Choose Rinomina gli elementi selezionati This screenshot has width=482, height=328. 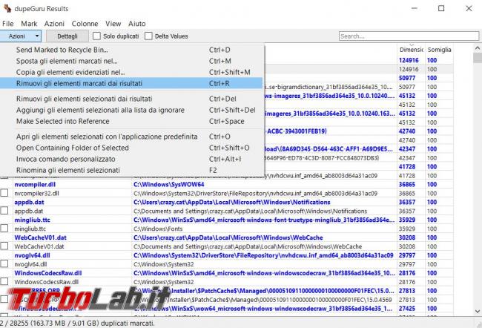click(x=131, y=170)
